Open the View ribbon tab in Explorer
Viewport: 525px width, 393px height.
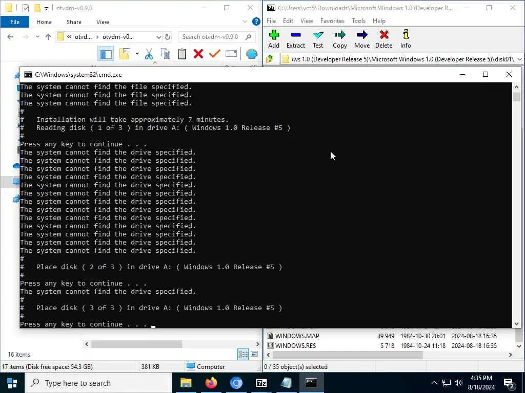[x=103, y=21]
